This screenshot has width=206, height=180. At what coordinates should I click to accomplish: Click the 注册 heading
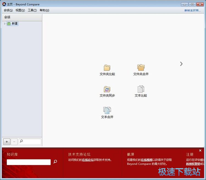pyautogui.click(x=190, y=154)
